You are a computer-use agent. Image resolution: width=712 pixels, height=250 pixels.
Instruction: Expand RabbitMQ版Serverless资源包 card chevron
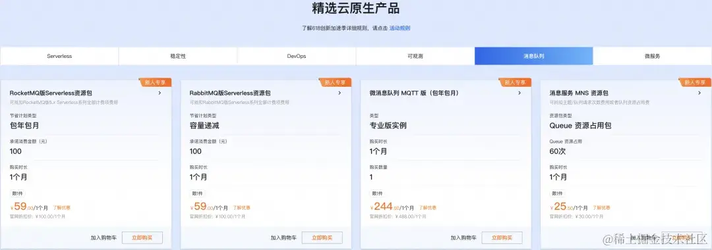[340, 93]
